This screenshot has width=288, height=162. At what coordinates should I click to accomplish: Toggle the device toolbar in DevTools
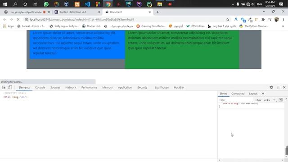pos(10,87)
